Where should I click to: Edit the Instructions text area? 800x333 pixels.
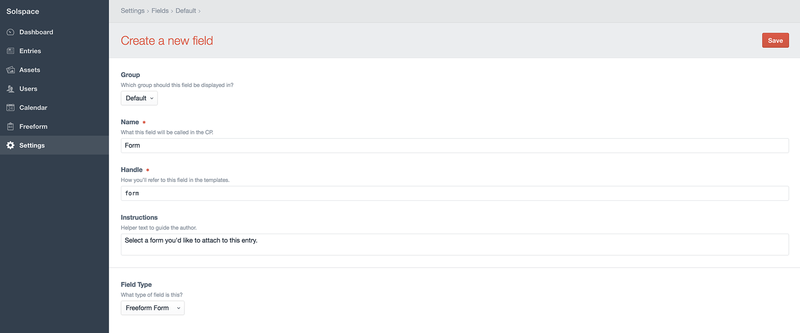coord(454,245)
